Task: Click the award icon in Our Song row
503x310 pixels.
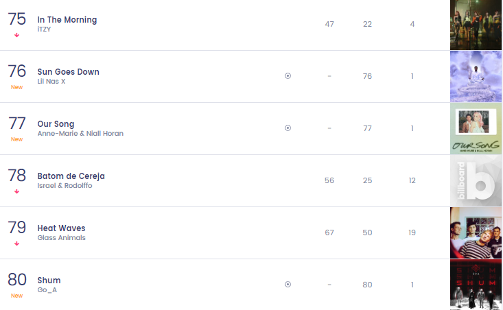Action: pyautogui.click(x=288, y=128)
